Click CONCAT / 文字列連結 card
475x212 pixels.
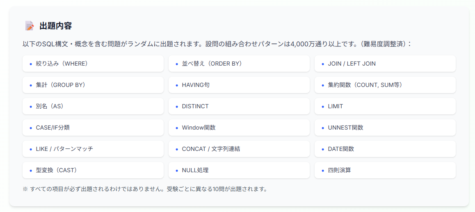[x=239, y=149]
